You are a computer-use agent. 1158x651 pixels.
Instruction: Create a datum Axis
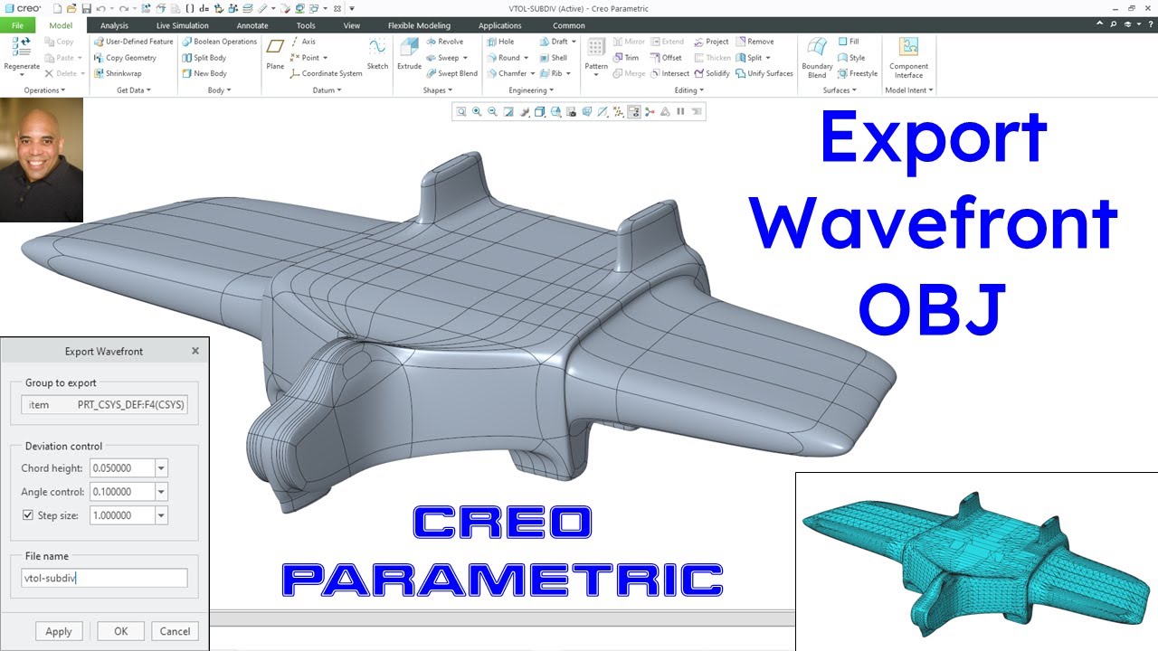coord(302,42)
